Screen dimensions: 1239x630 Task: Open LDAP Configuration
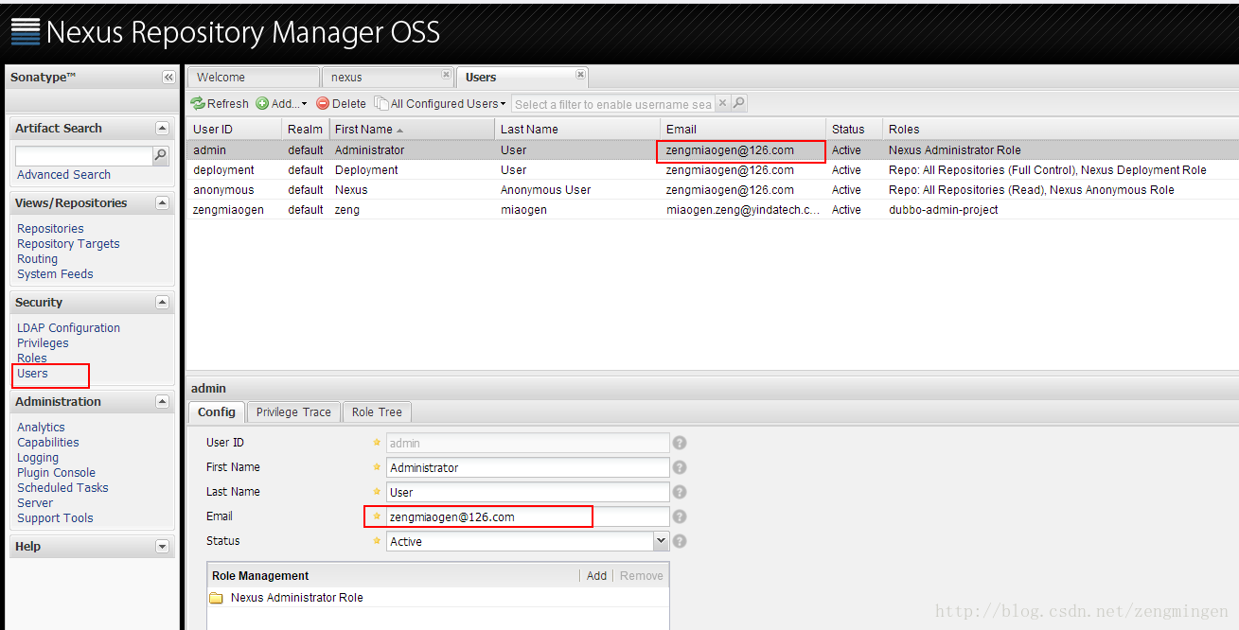click(68, 328)
